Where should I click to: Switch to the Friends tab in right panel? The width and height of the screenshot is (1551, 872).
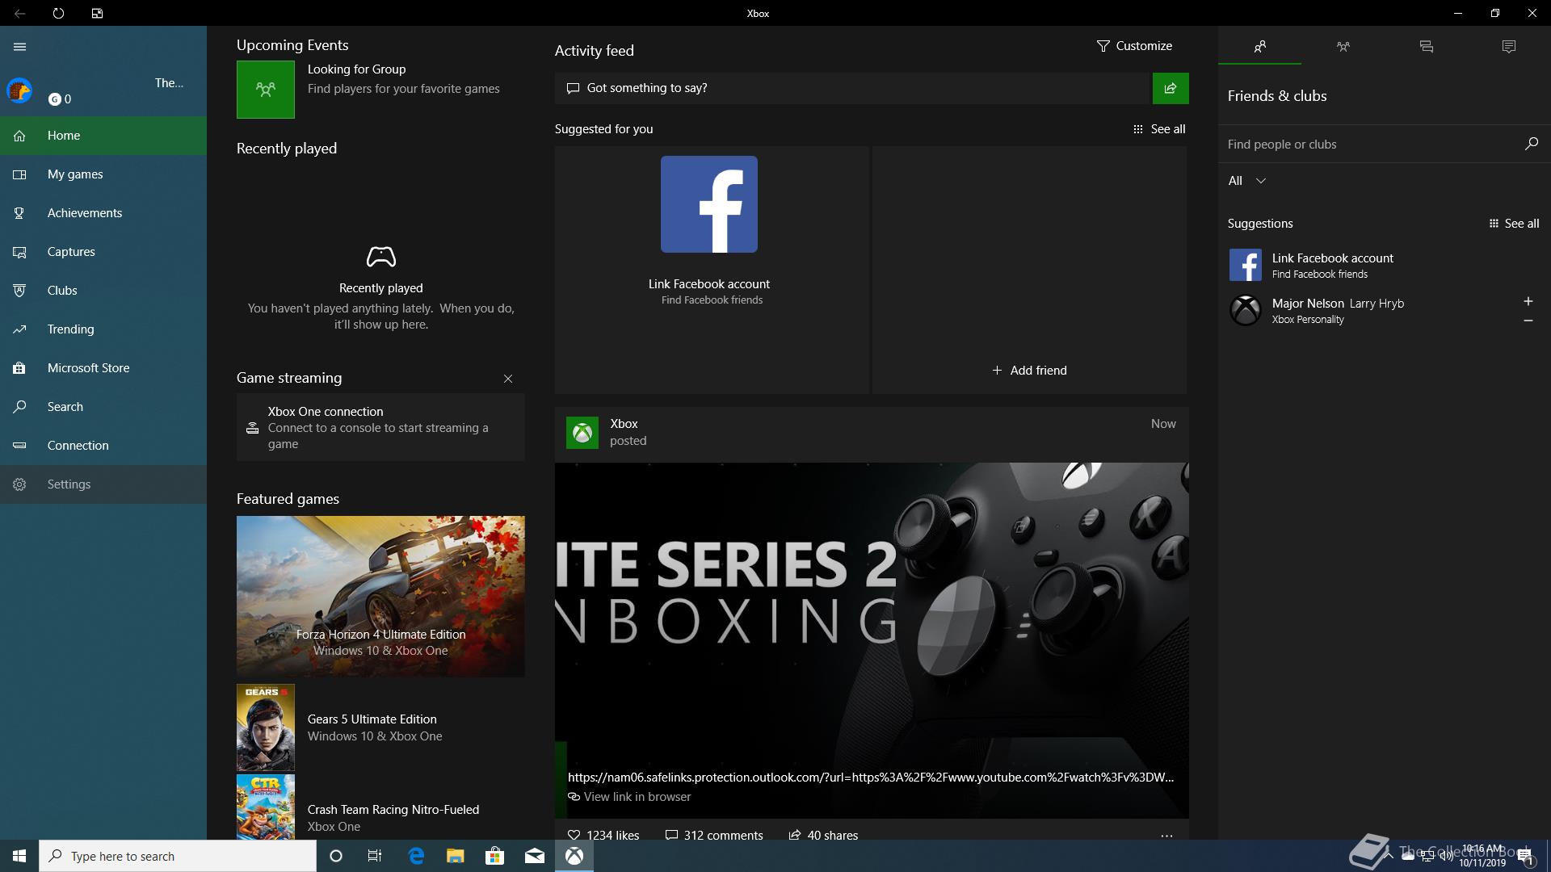pyautogui.click(x=1260, y=46)
